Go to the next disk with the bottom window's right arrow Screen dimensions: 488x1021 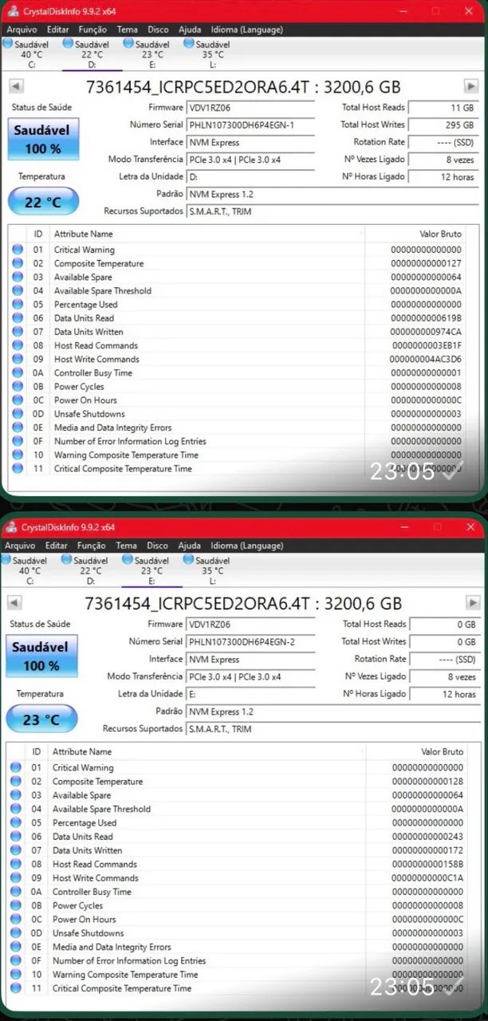click(x=473, y=603)
